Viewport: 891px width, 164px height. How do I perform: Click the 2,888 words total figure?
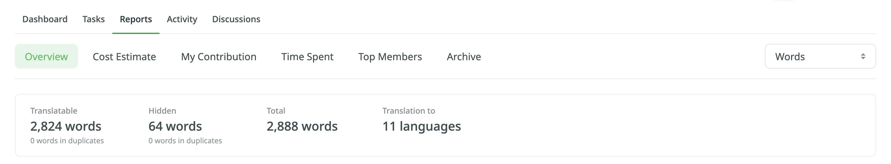pos(302,126)
